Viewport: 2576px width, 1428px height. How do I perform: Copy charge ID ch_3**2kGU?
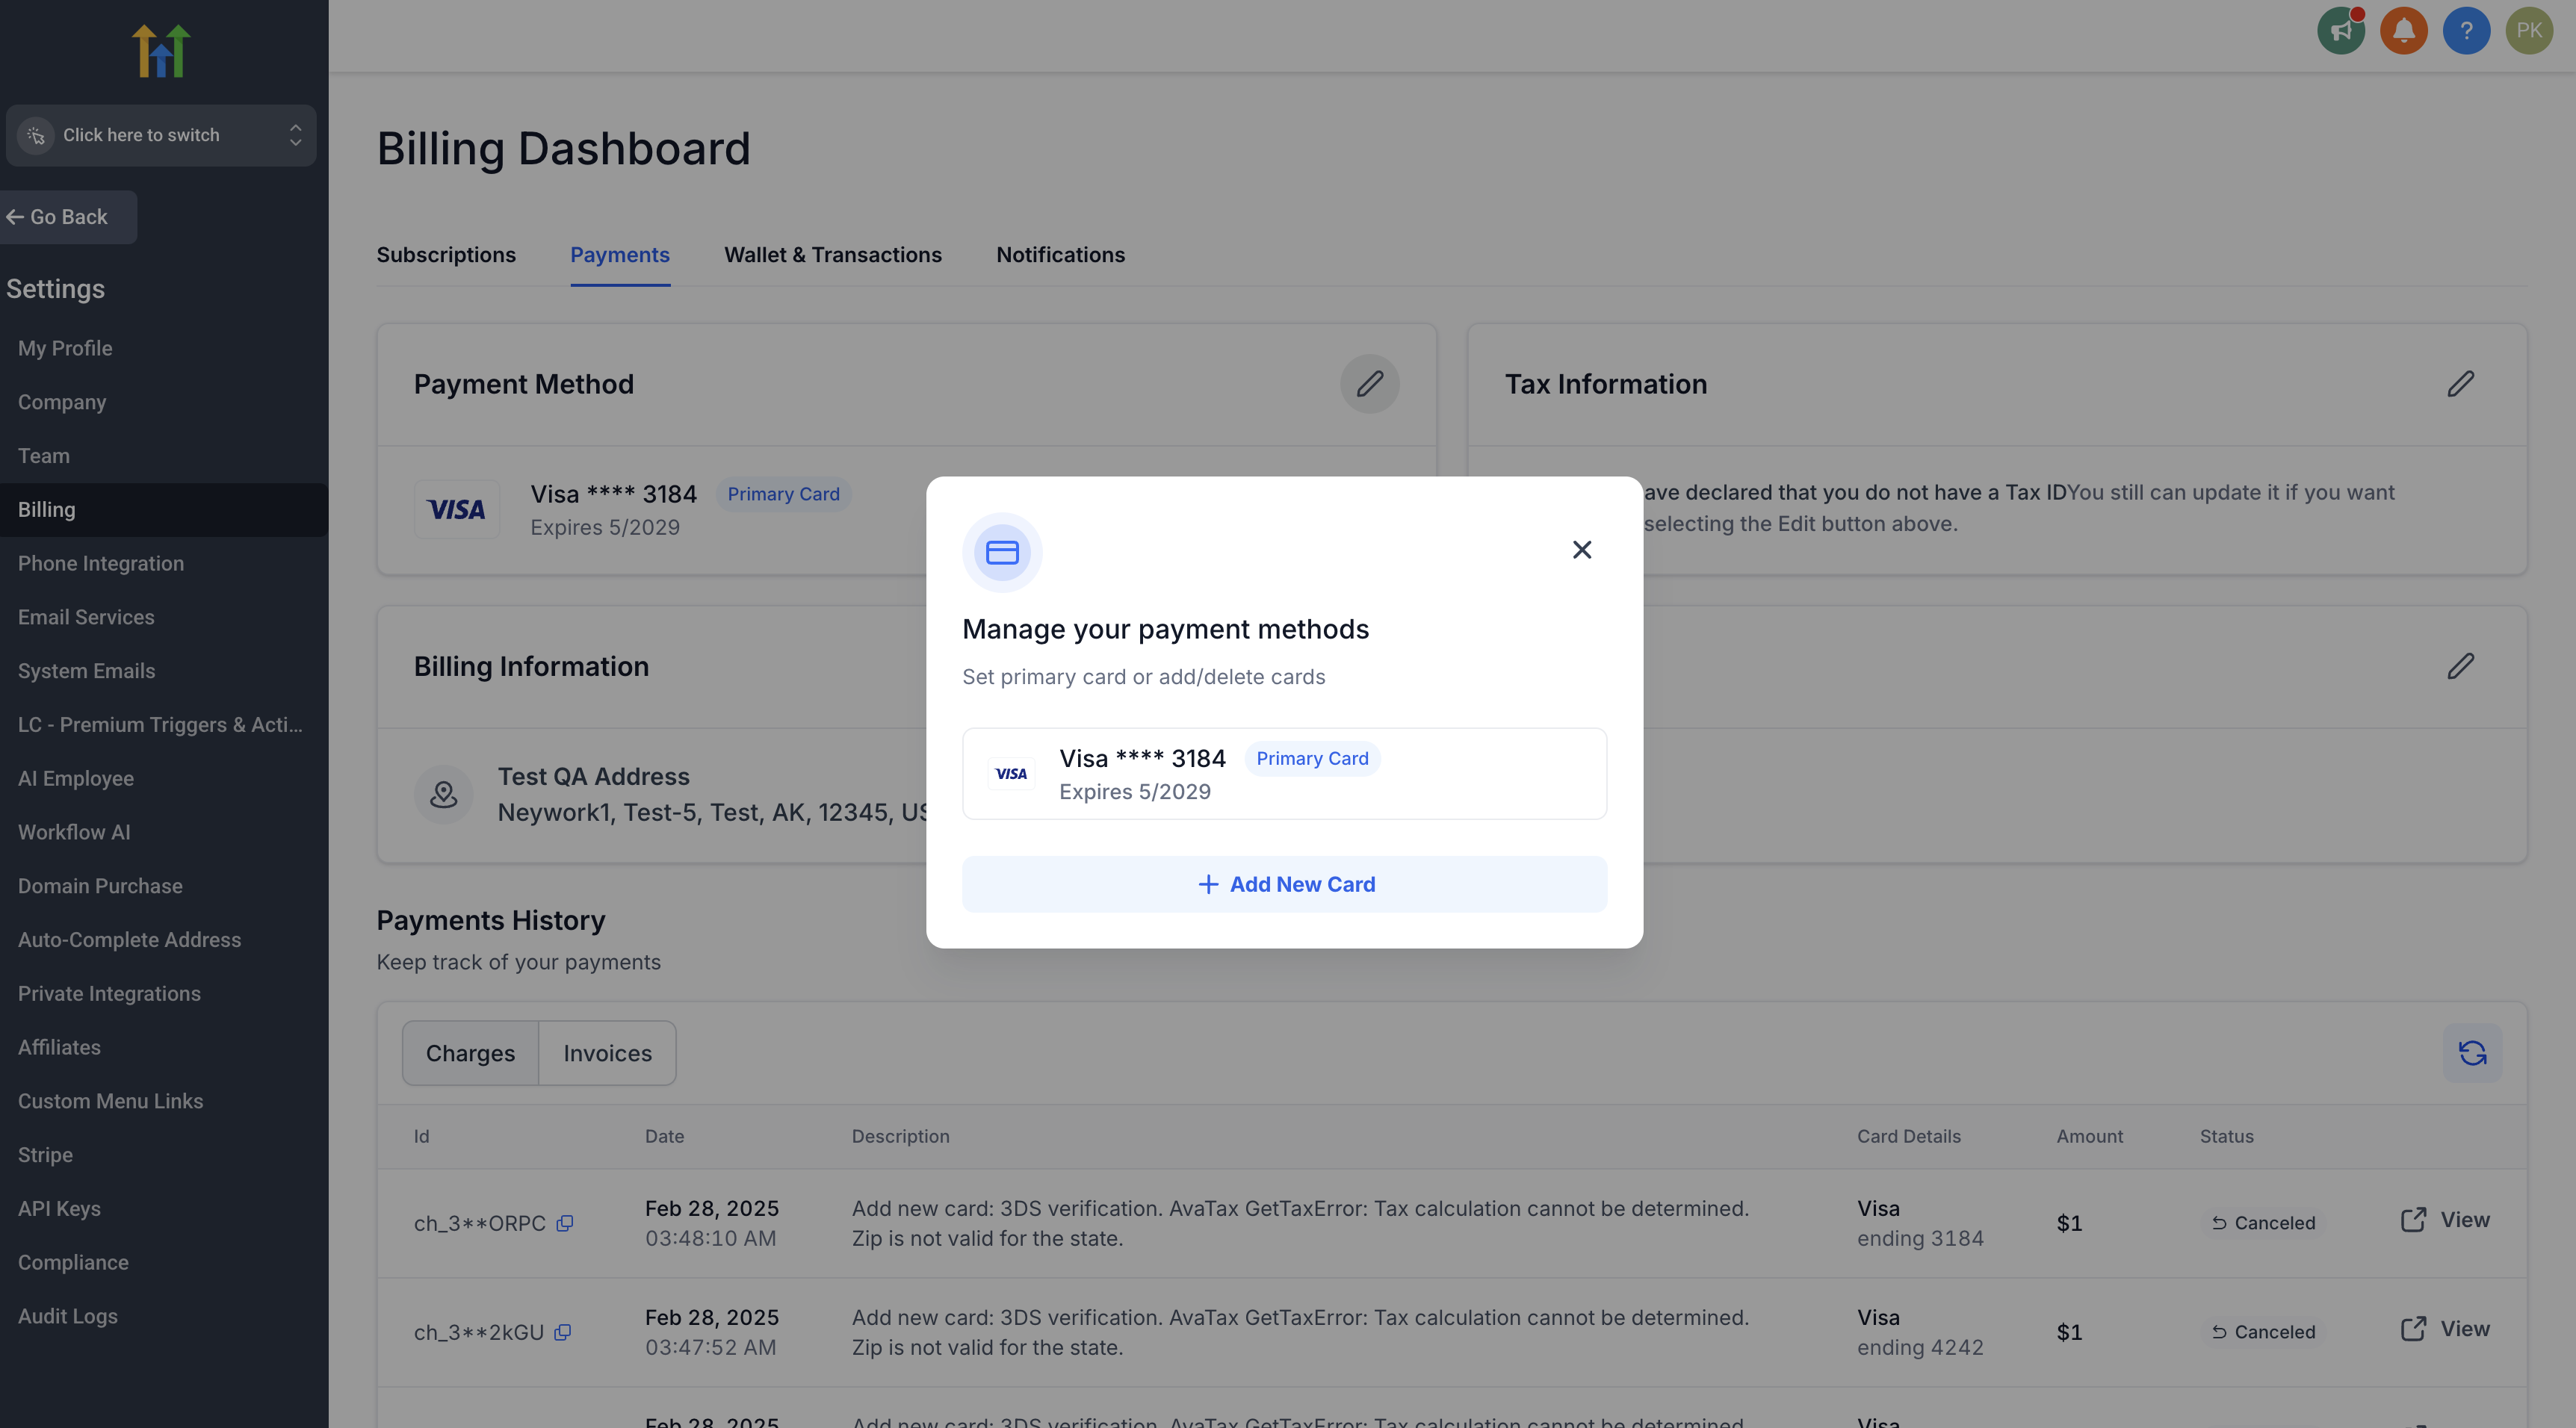pos(563,1332)
